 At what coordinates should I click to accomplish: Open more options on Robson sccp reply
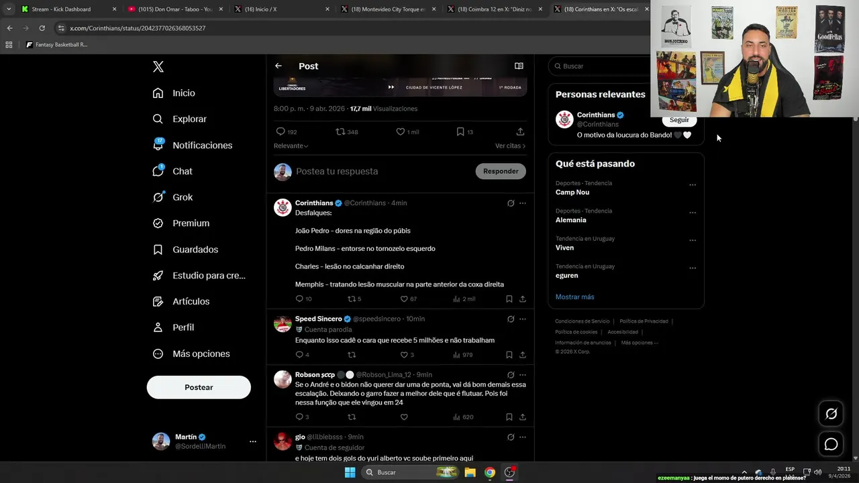(523, 375)
